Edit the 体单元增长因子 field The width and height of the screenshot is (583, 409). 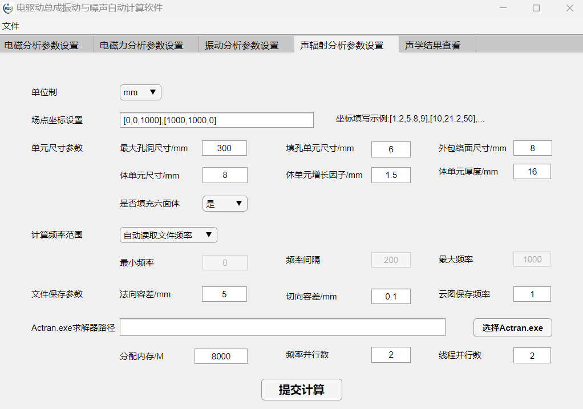pyautogui.click(x=391, y=175)
